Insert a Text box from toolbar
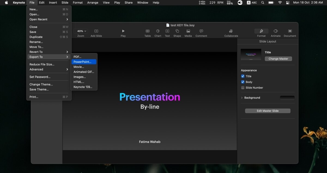 (x=167, y=31)
